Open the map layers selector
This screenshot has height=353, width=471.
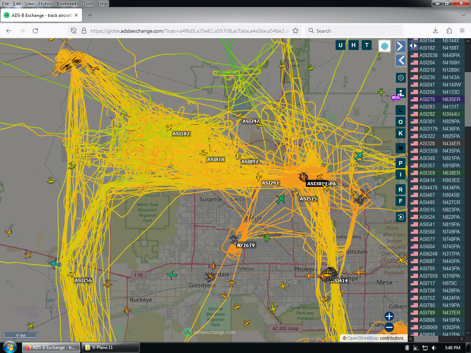pos(385,46)
